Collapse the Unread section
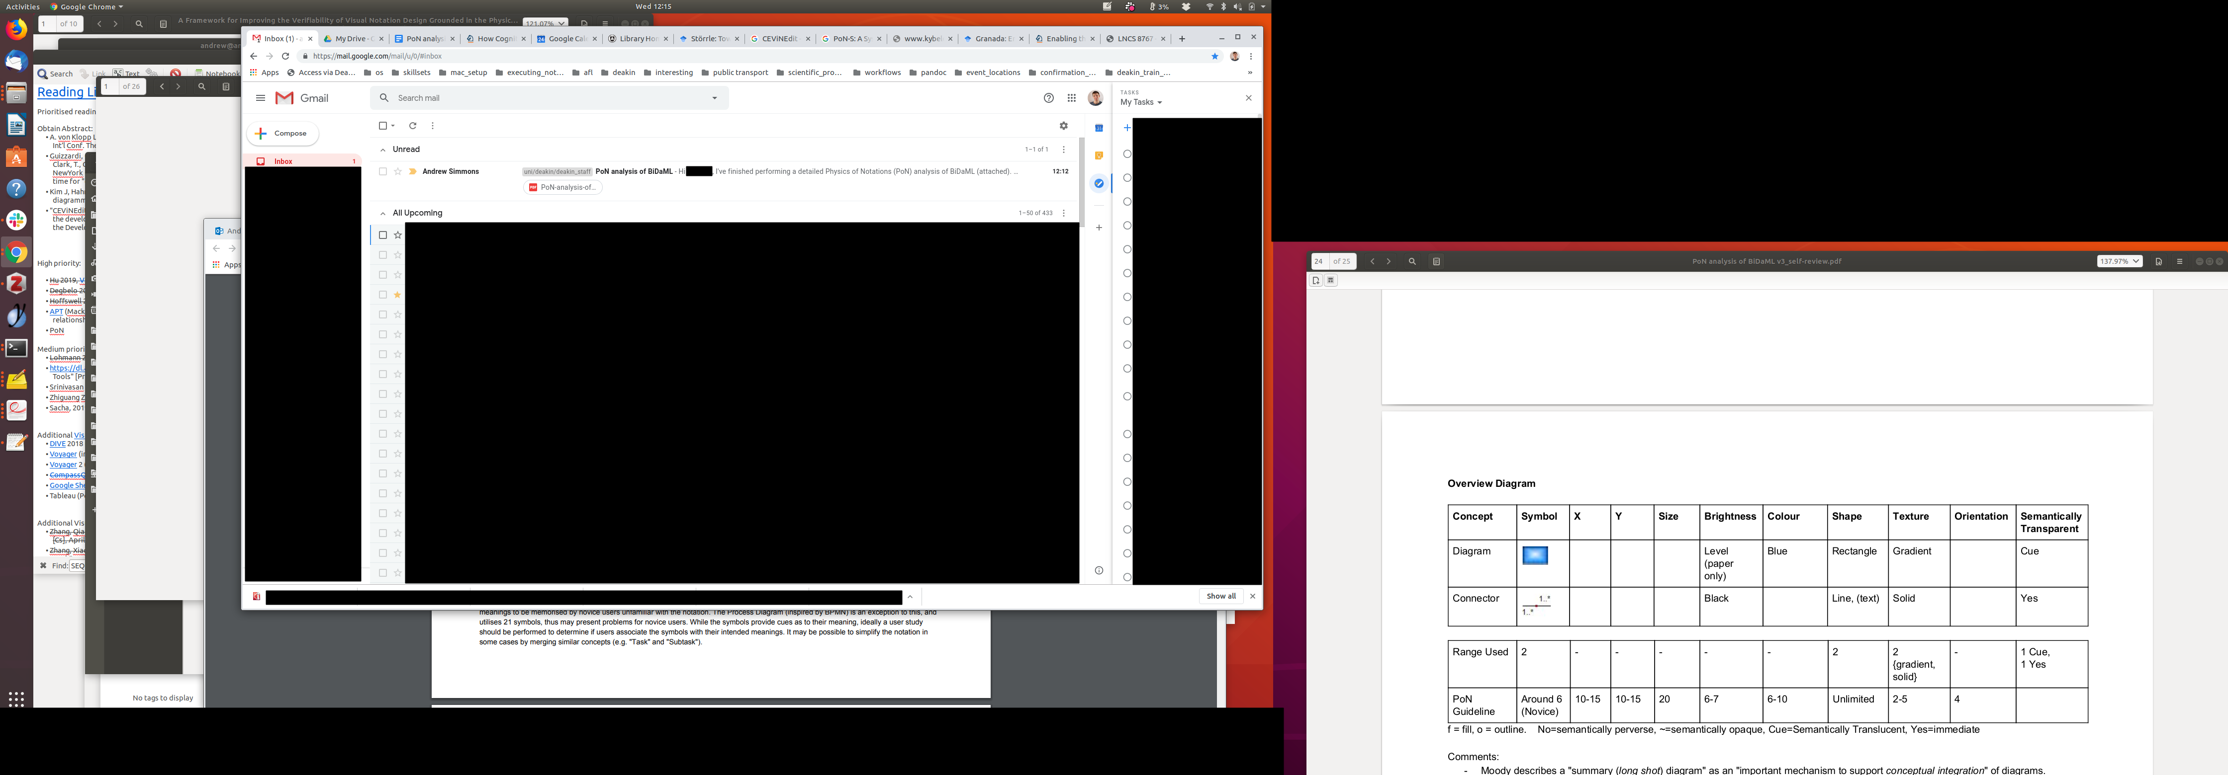This screenshot has height=775, width=2228. (x=383, y=151)
